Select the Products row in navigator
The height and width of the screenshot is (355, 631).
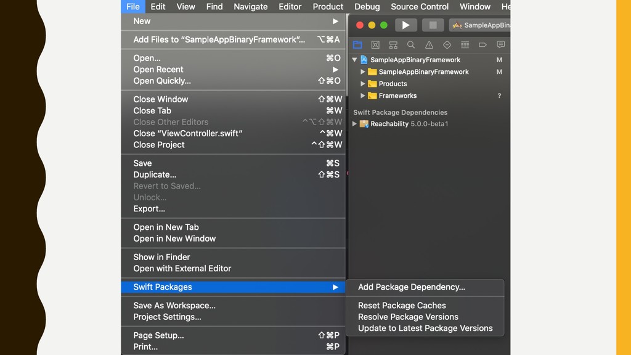429,84
